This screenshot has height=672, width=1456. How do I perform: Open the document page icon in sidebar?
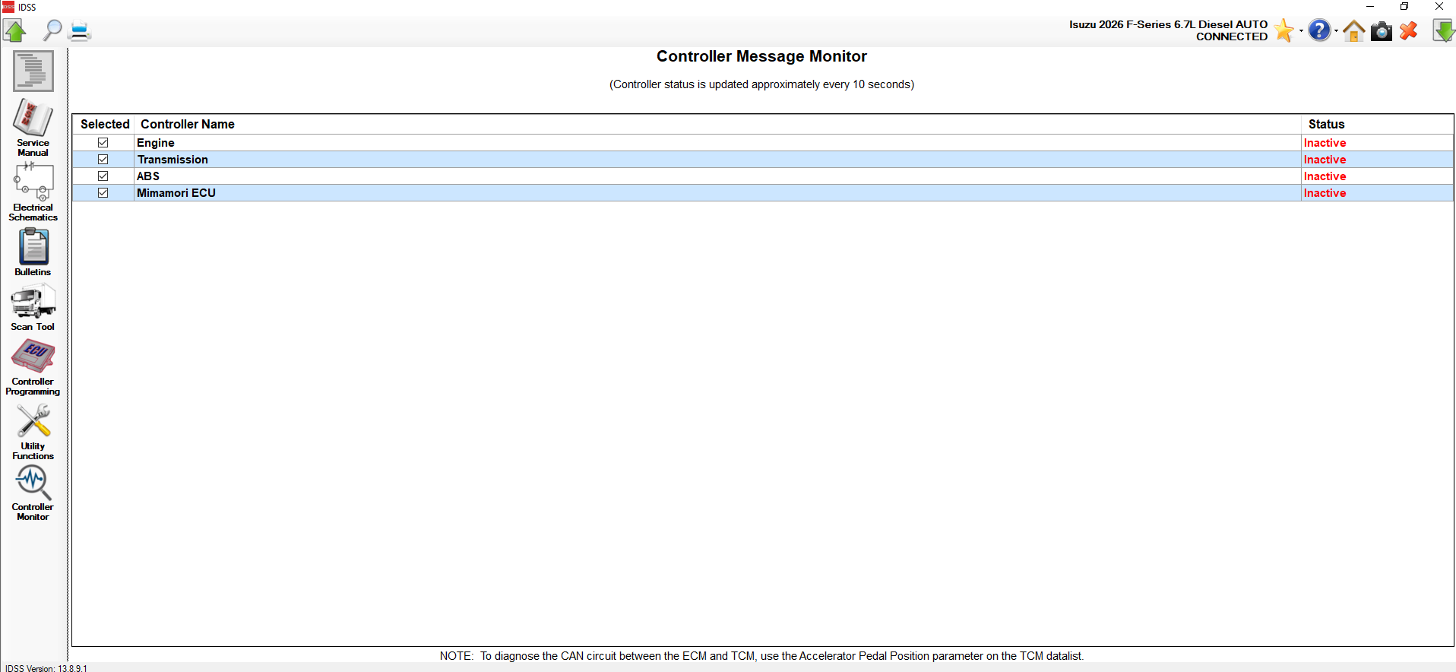pos(33,71)
